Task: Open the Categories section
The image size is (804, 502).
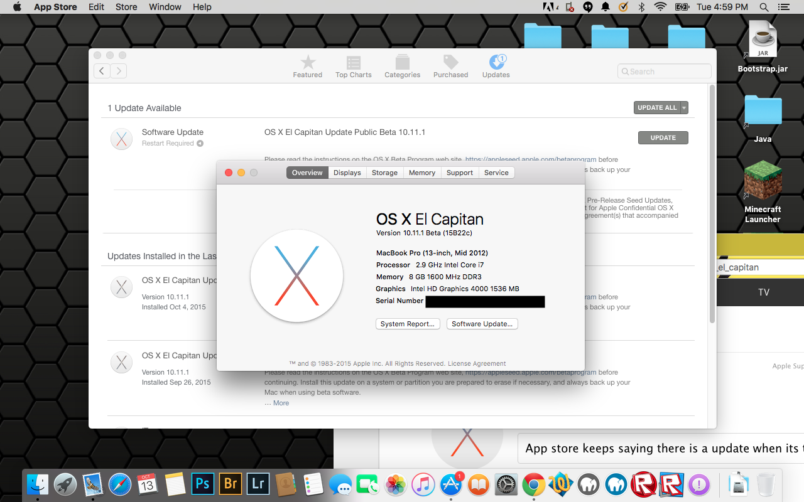Action: click(402, 67)
